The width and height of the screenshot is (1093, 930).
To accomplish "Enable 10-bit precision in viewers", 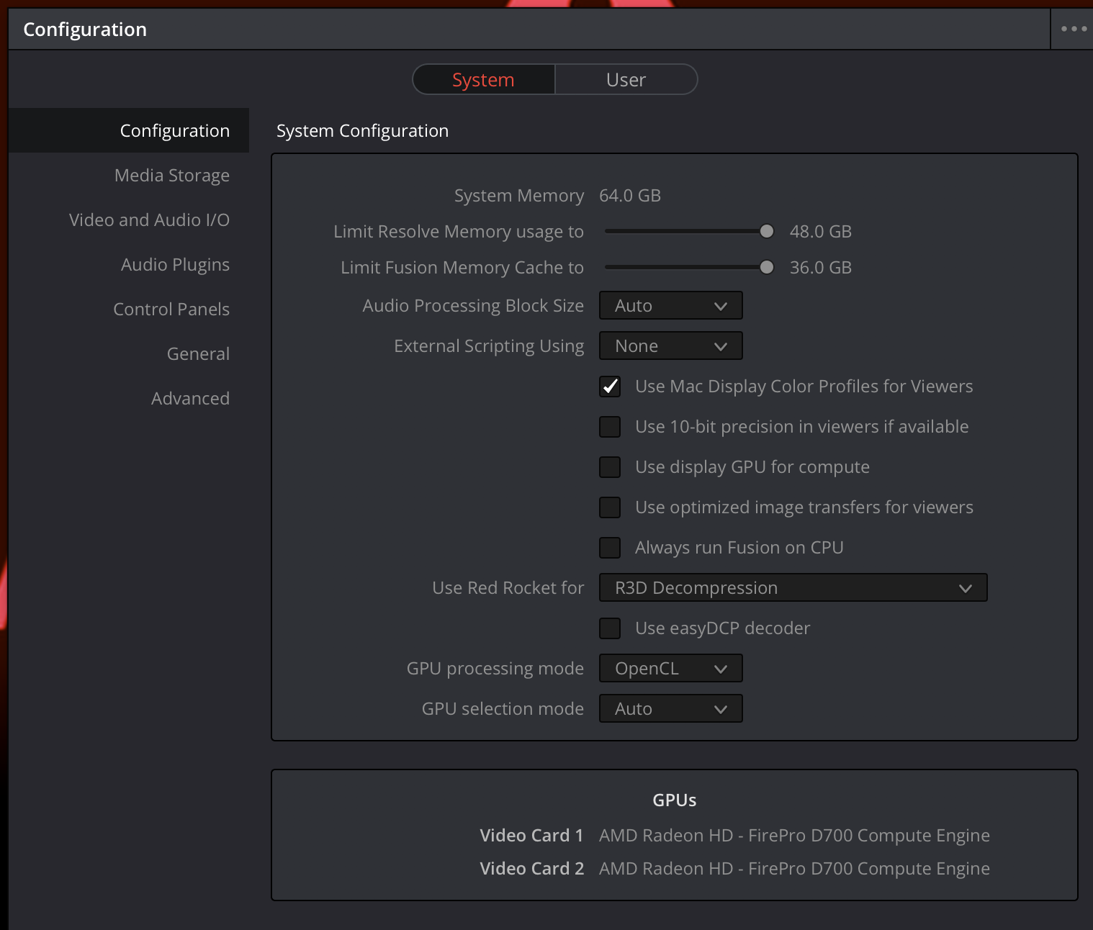I will click(x=610, y=427).
